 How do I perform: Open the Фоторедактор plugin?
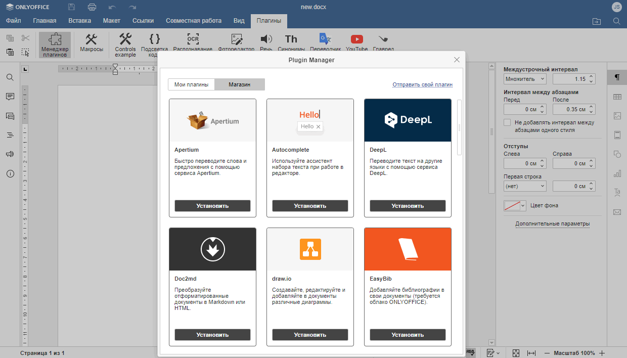tap(236, 42)
